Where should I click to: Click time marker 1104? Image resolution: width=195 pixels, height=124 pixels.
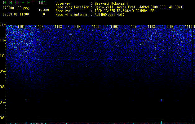(77, 27)
